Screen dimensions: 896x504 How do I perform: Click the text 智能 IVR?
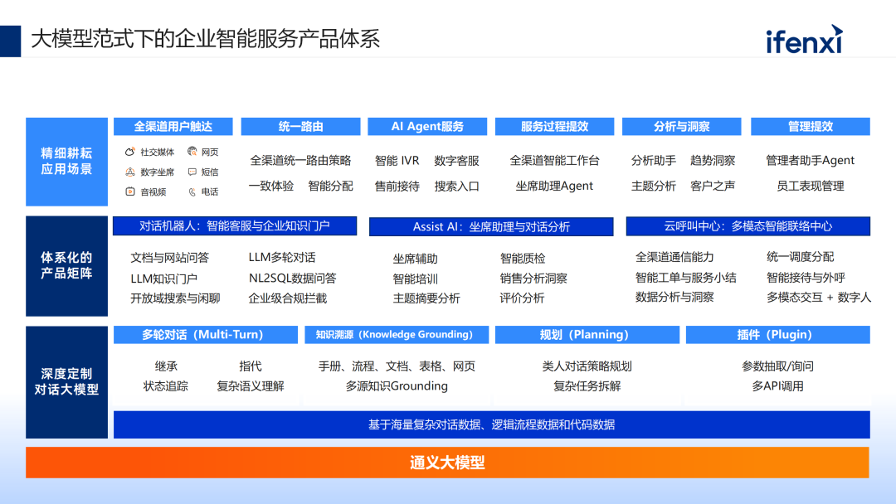coord(397,161)
